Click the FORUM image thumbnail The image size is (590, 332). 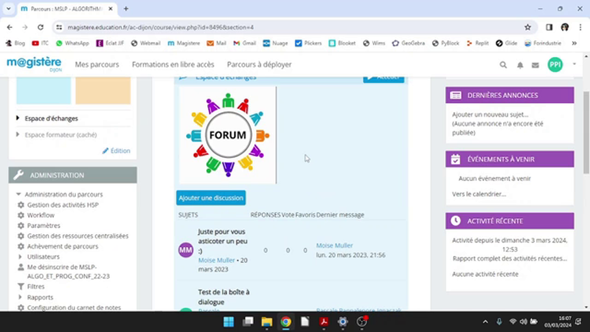228,135
